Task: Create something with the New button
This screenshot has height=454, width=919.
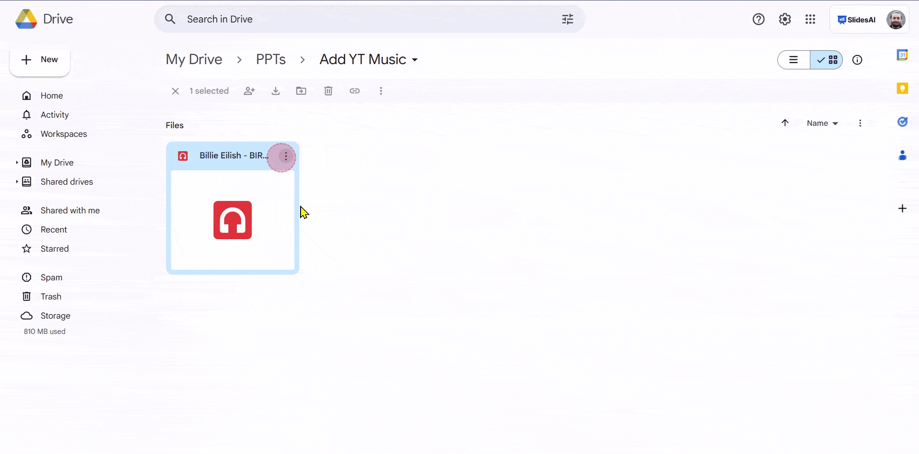Action: (x=40, y=59)
